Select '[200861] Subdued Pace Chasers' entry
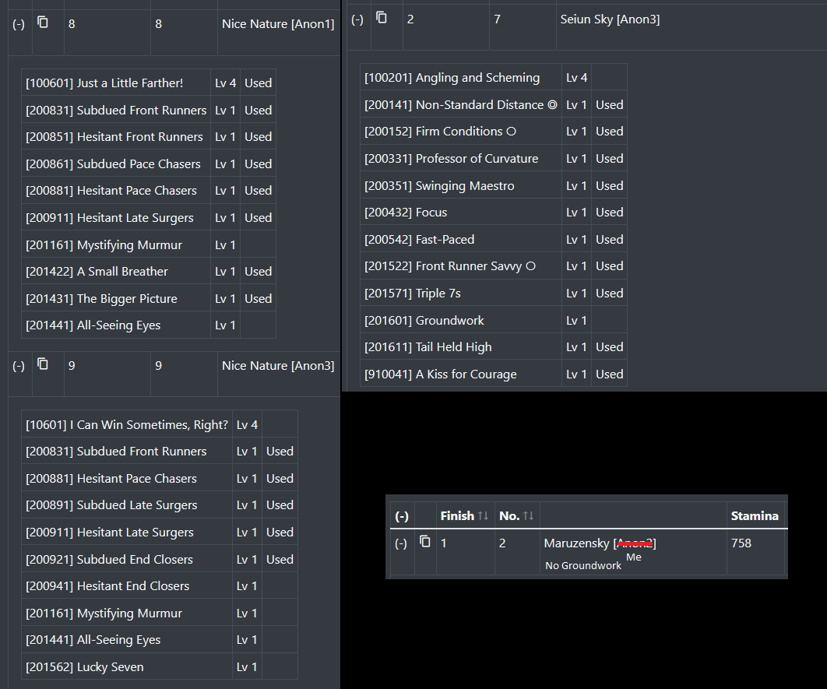Image resolution: width=827 pixels, height=689 pixels. pos(149,164)
